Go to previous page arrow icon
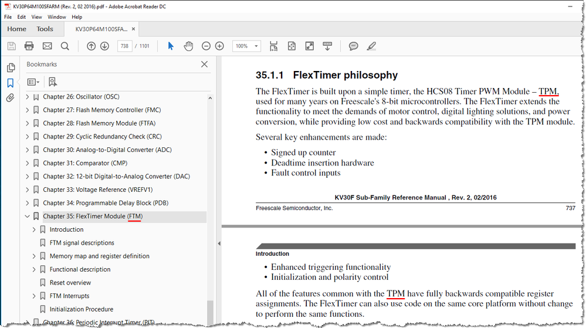This screenshot has width=586, height=328. [91, 46]
